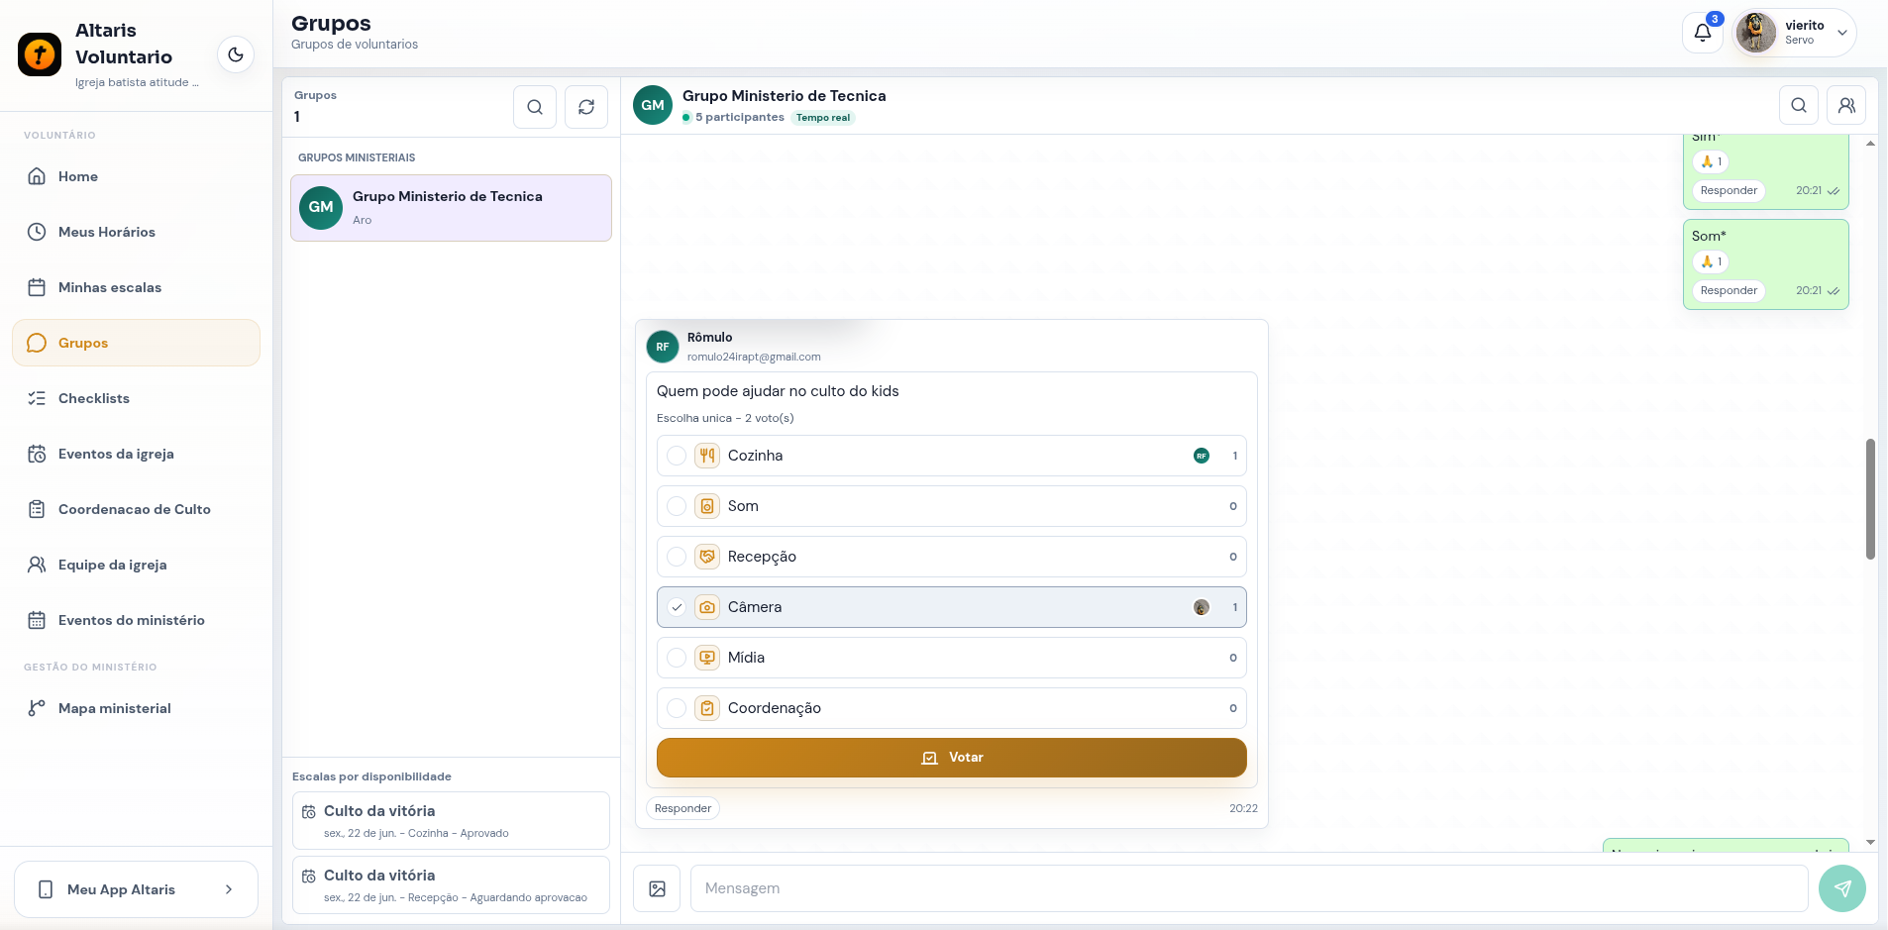Screen dimensions: 1888x930
Task: Send the message with paper plane
Action: 1842,888
